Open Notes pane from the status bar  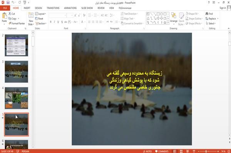pyautogui.click(x=147, y=151)
